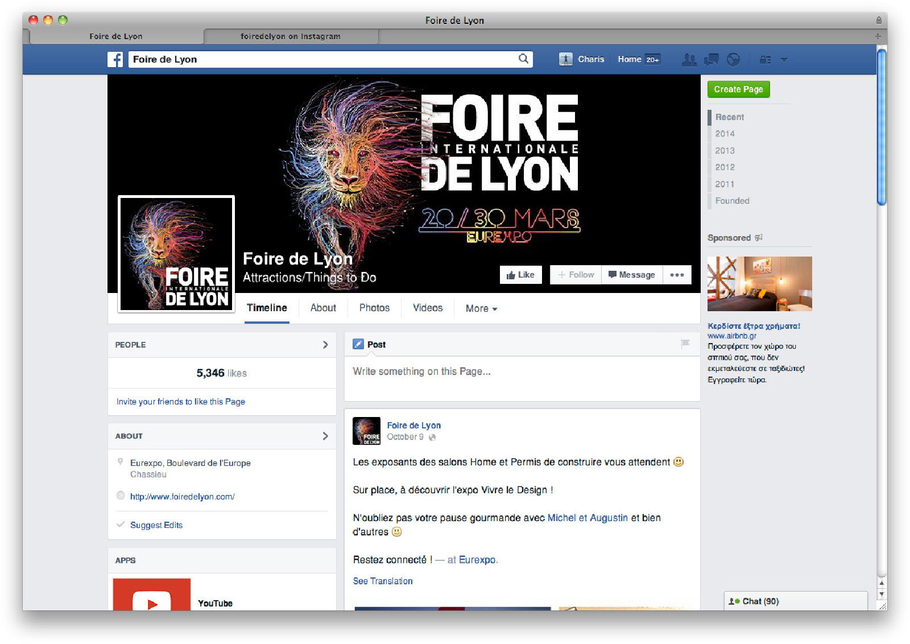Click the post pencil icon
The height and width of the screenshot is (644, 910).
[x=358, y=344]
